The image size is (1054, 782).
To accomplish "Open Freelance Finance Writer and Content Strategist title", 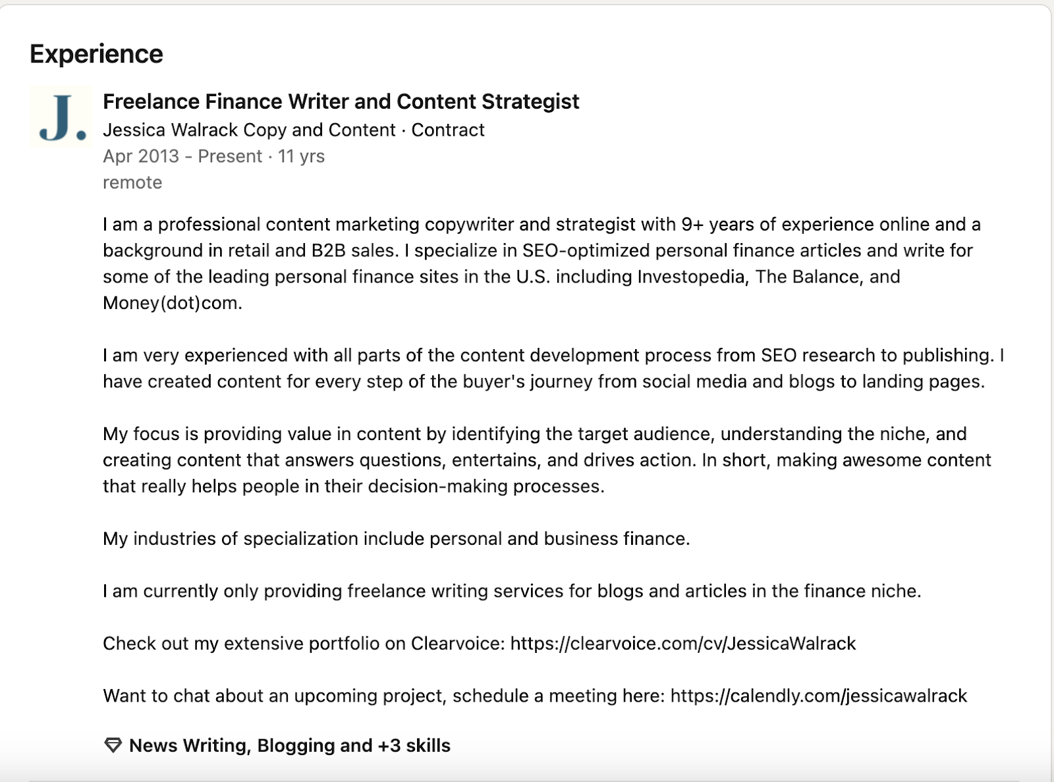I will click(341, 101).
